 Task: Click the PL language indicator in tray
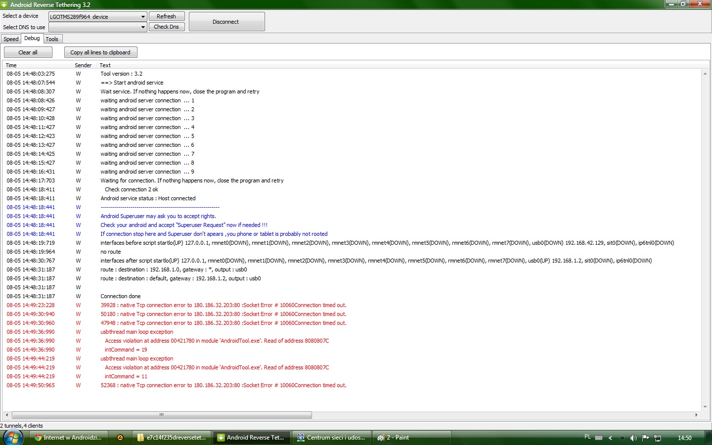(587, 437)
